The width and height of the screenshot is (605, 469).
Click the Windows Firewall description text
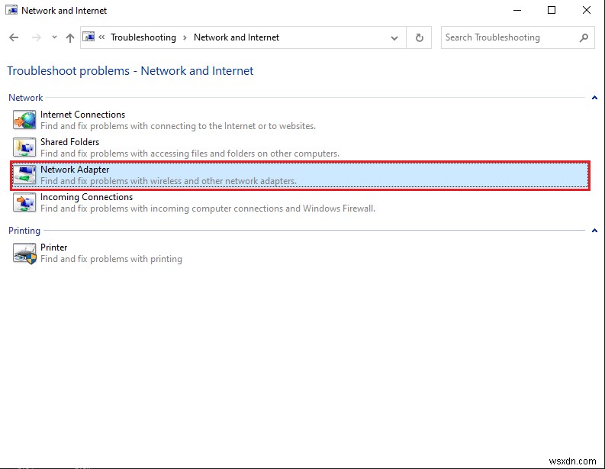(x=208, y=209)
